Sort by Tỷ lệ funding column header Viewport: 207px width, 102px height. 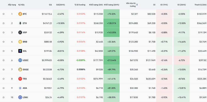pos(80,5)
